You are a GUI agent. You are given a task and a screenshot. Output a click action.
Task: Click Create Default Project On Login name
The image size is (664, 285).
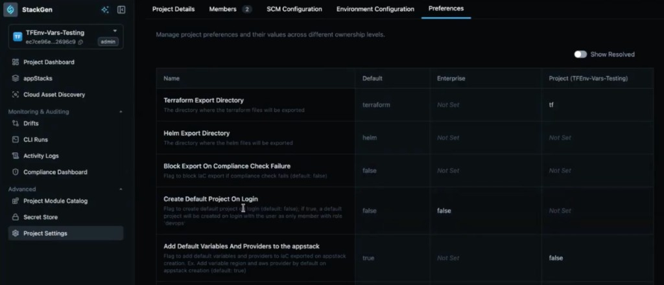click(211, 199)
